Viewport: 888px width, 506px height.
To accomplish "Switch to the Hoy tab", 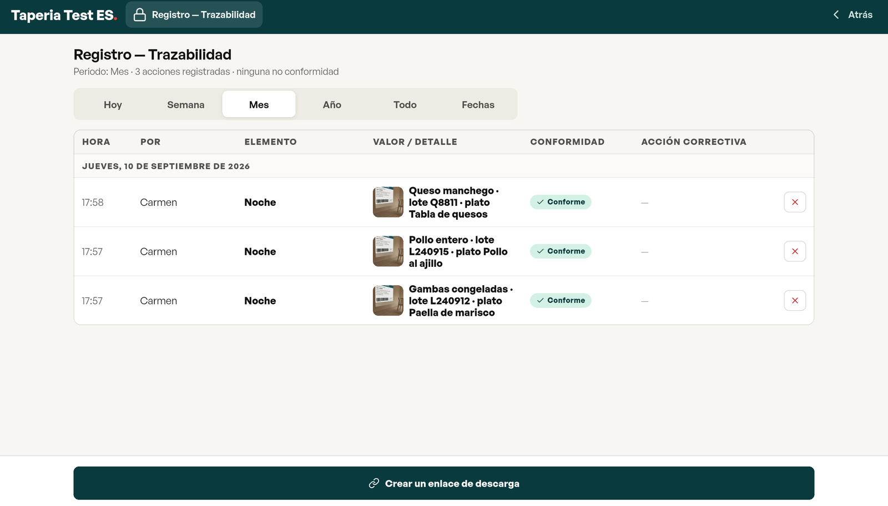I will click(113, 104).
